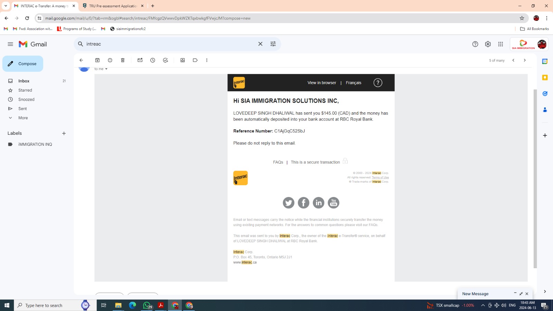Image resolution: width=553 pixels, height=311 pixels.
Task: Get add-ons plus in side panel
Action: [545, 135]
